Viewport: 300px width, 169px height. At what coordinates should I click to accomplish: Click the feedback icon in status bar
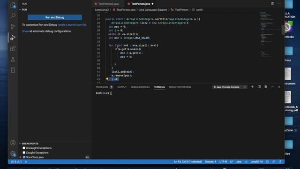tap(274, 161)
